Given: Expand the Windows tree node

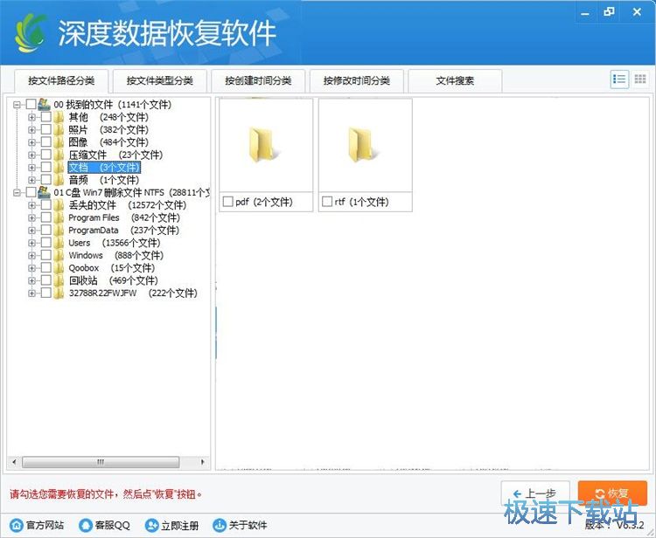Looking at the screenshot, I should coord(31,255).
